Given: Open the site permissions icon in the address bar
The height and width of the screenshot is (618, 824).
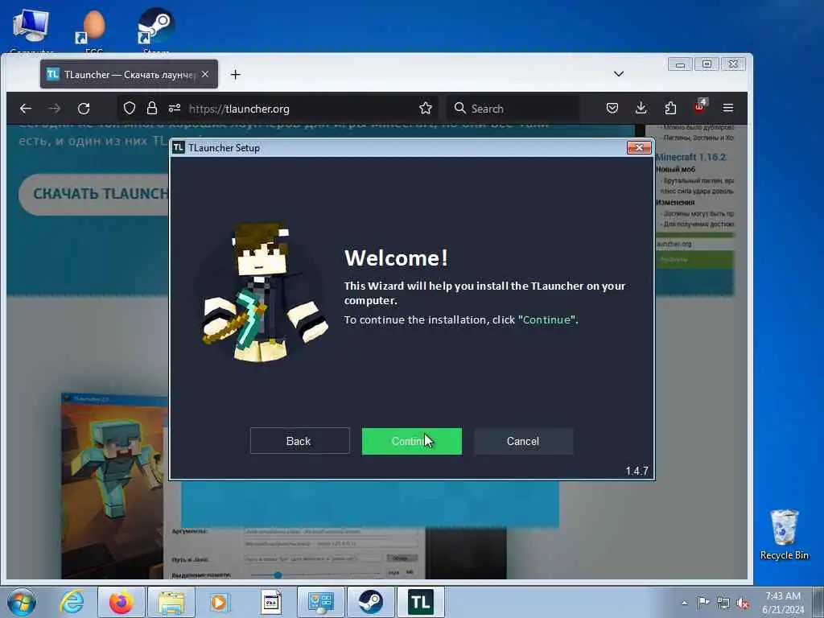Looking at the screenshot, I should [x=175, y=109].
